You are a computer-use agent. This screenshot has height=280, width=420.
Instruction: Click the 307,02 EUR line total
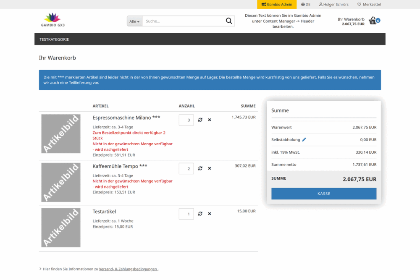pos(245,166)
